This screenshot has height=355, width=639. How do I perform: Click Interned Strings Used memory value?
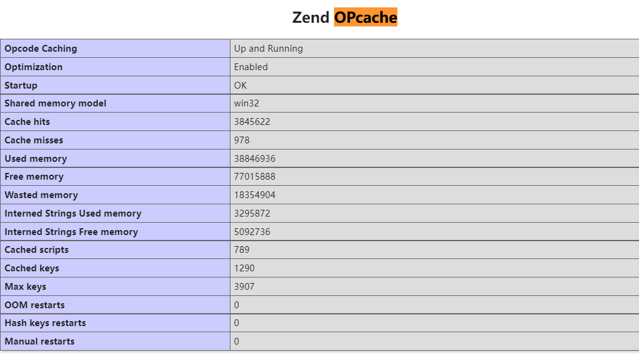coord(252,213)
